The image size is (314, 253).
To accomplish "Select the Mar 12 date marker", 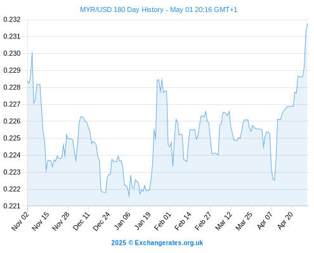I will [x=223, y=221].
